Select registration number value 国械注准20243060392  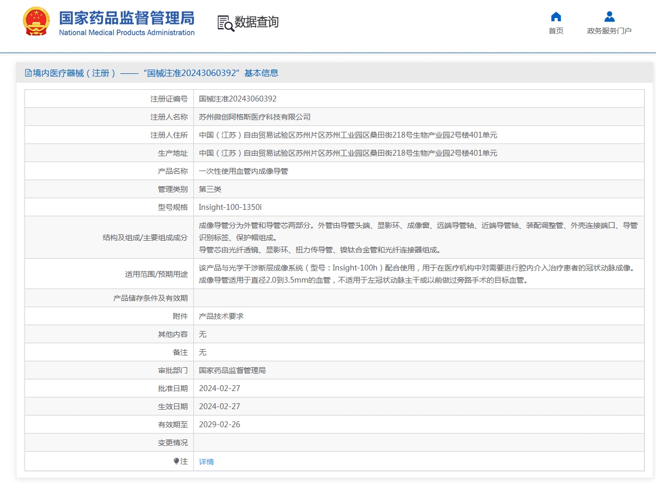tap(237, 99)
